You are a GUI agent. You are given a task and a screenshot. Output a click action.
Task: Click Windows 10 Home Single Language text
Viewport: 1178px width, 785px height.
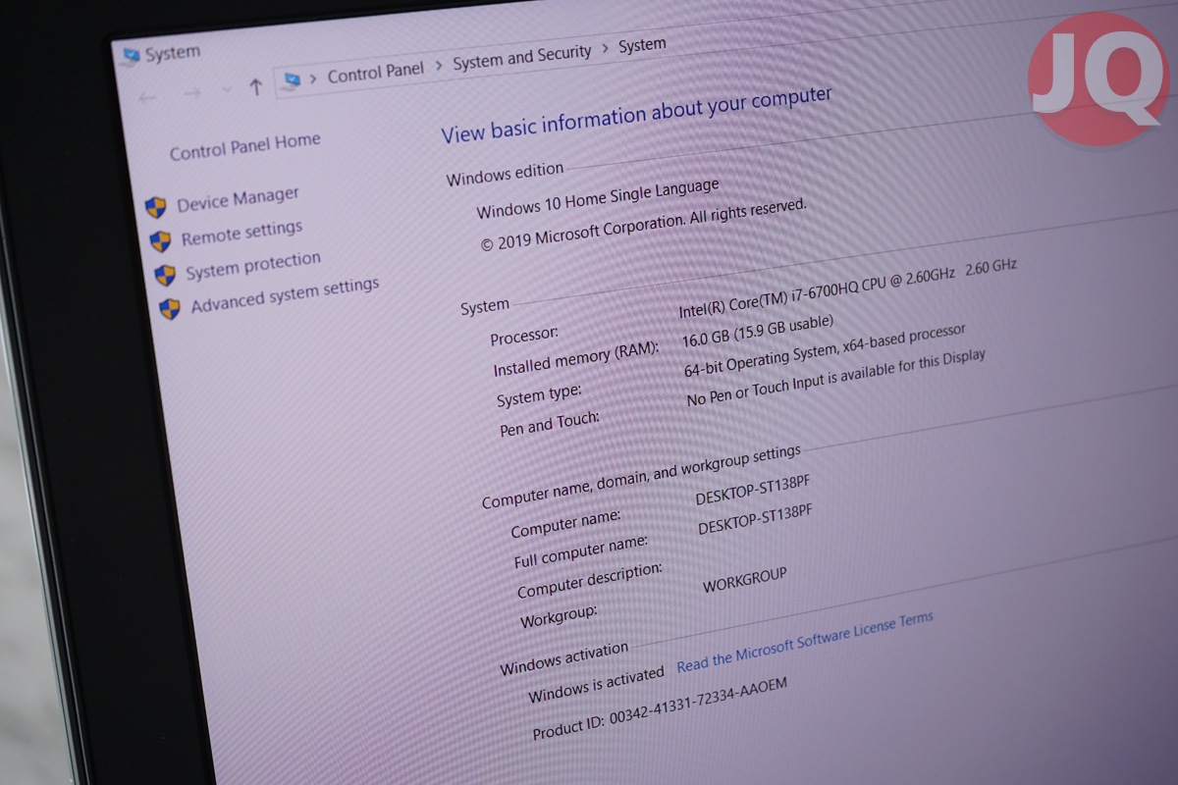point(598,199)
